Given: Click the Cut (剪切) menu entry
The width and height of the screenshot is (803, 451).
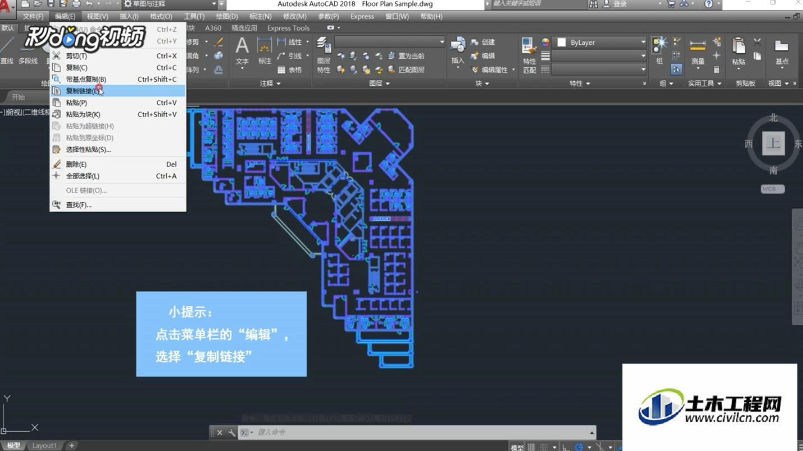Looking at the screenshot, I should [118, 55].
